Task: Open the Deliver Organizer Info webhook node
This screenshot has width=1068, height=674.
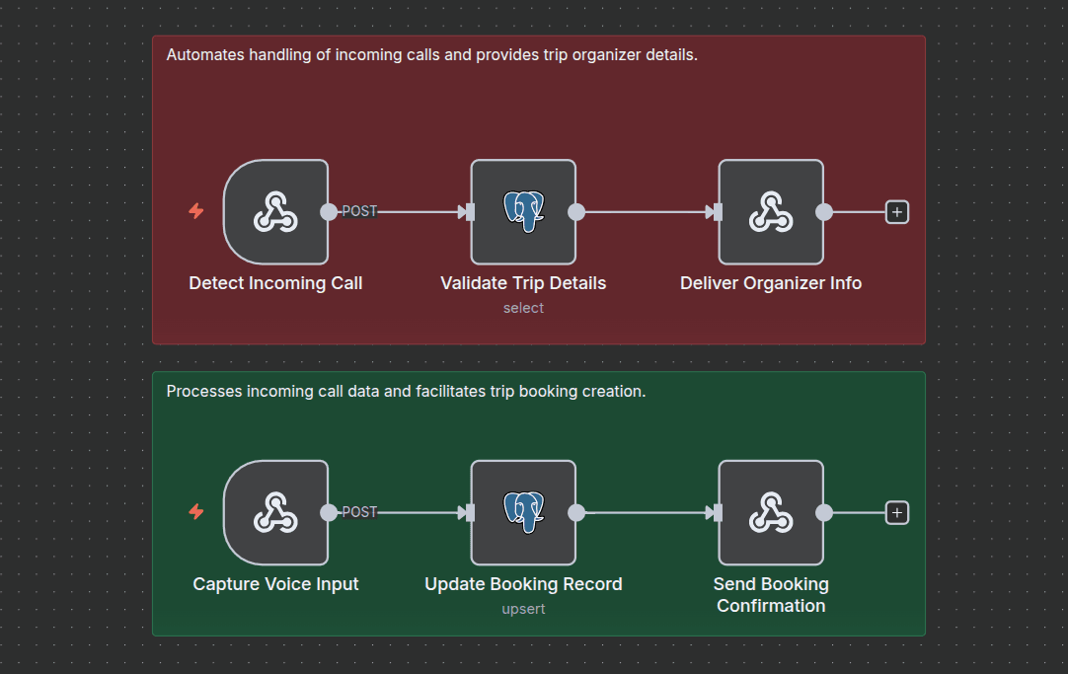Action: [771, 212]
